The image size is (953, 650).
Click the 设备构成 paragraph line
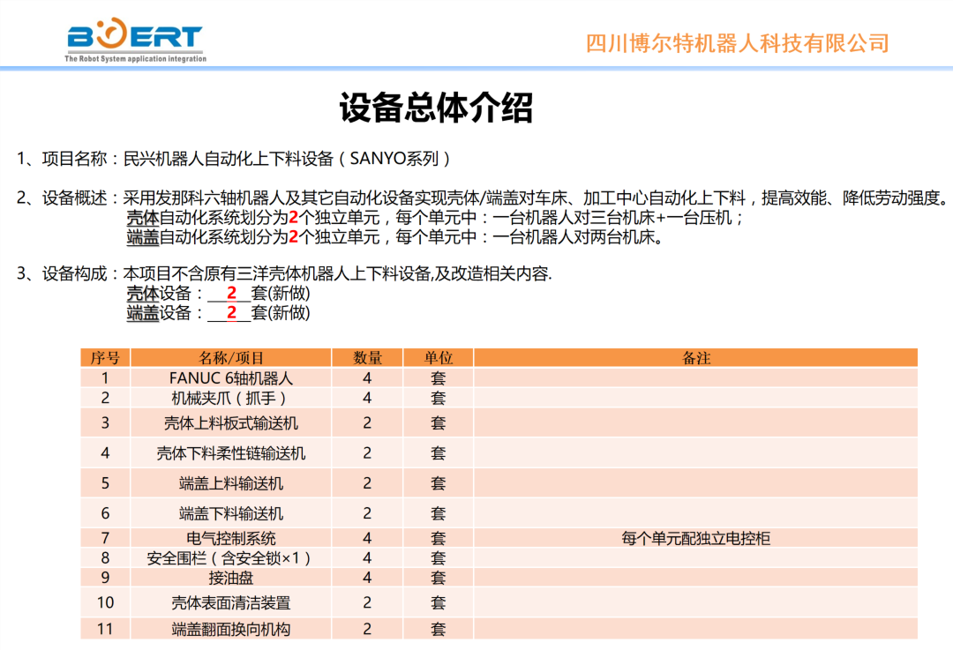(x=284, y=273)
